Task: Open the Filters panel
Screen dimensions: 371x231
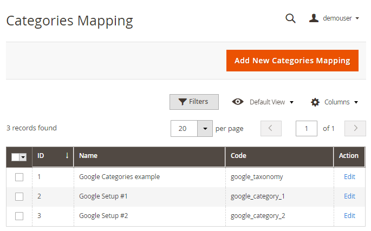Action: pos(194,102)
